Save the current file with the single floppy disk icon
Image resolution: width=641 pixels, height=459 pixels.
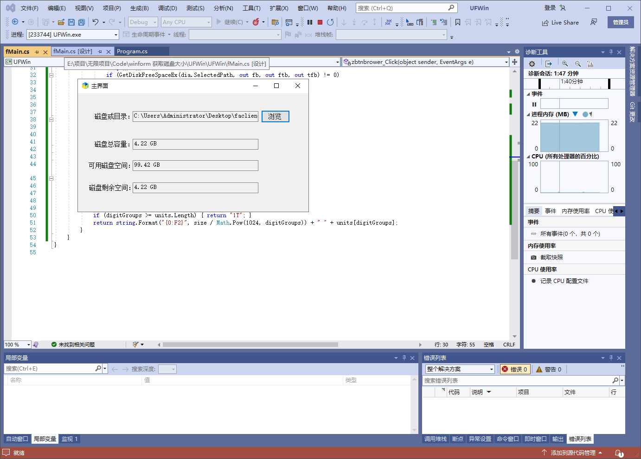click(x=71, y=22)
